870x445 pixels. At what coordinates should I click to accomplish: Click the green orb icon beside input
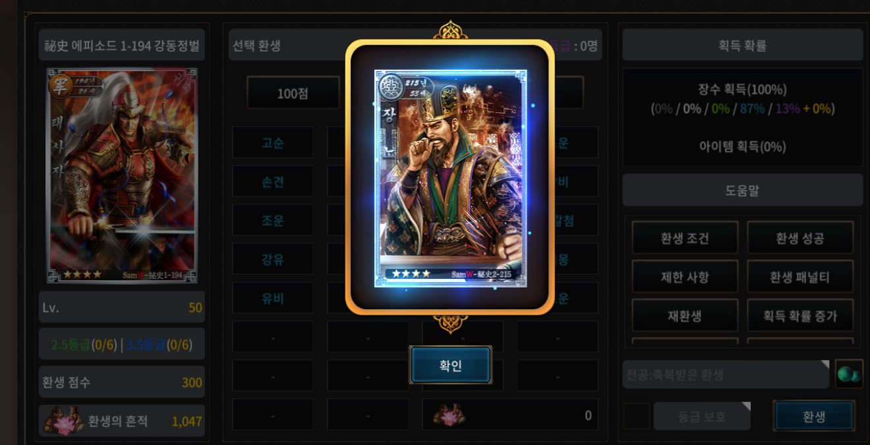[x=848, y=374]
